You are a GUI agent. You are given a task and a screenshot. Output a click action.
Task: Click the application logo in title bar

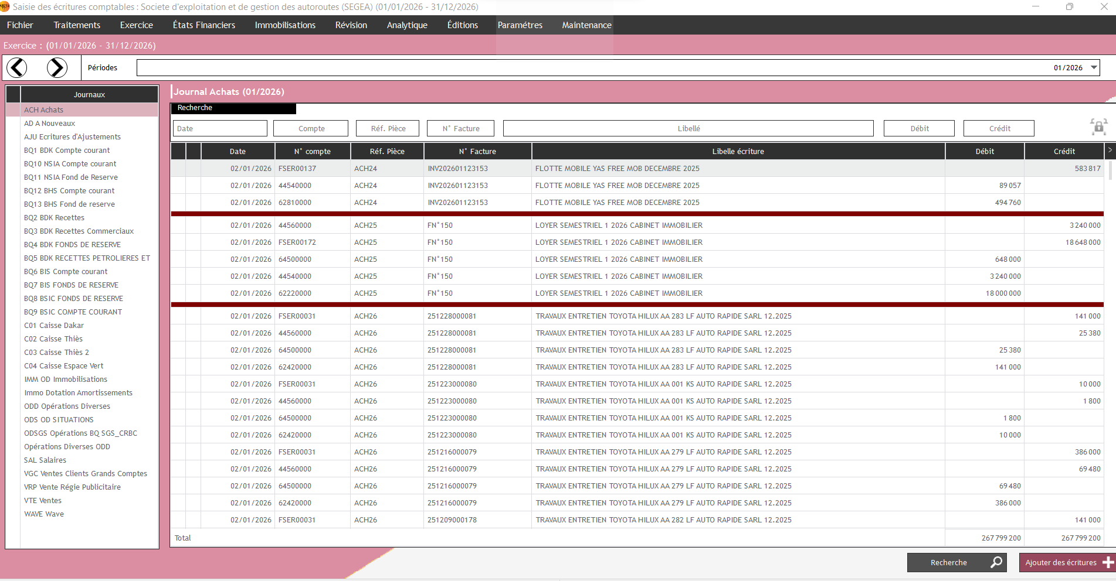tap(5, 7)
